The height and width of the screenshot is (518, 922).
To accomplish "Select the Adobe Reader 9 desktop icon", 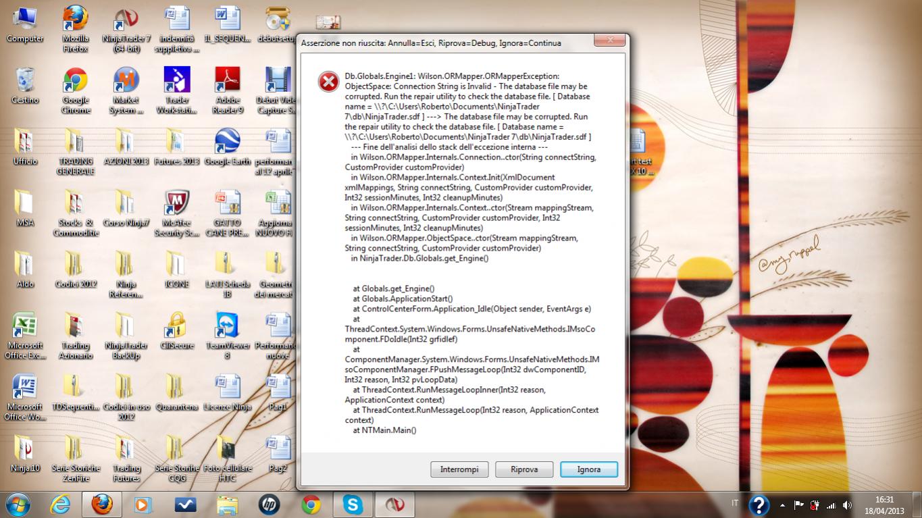I will (x=228, y=90).
